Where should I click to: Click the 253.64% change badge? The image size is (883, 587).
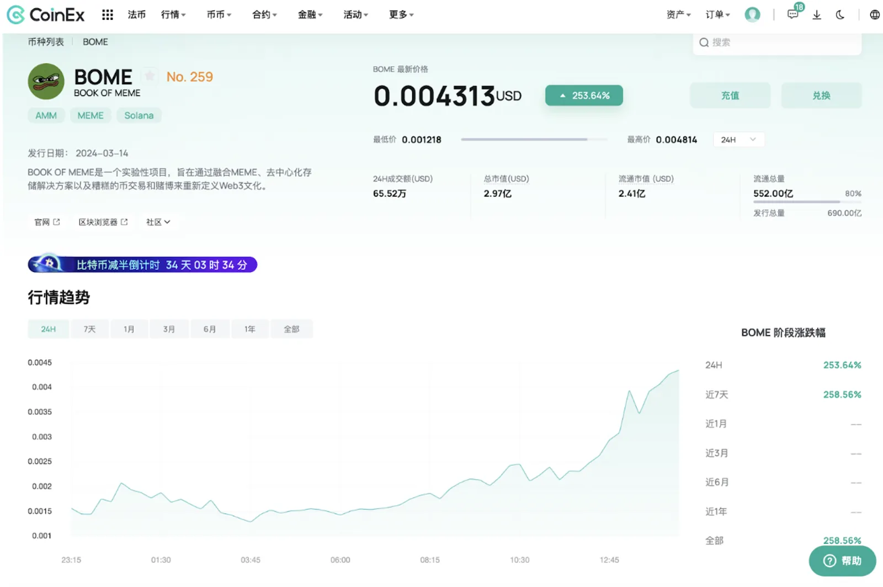click(x=584, y=95)
